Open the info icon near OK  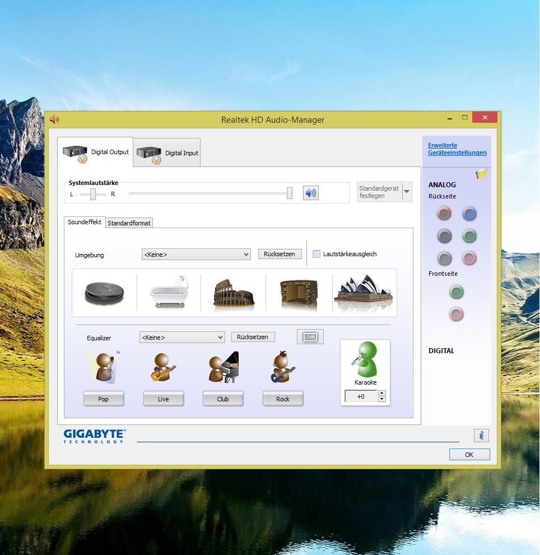click(481, 436)
